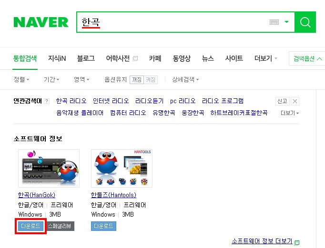Open the 정렬 sort dropdown
This screenshot has height=248, width=325.
point(21,79)
